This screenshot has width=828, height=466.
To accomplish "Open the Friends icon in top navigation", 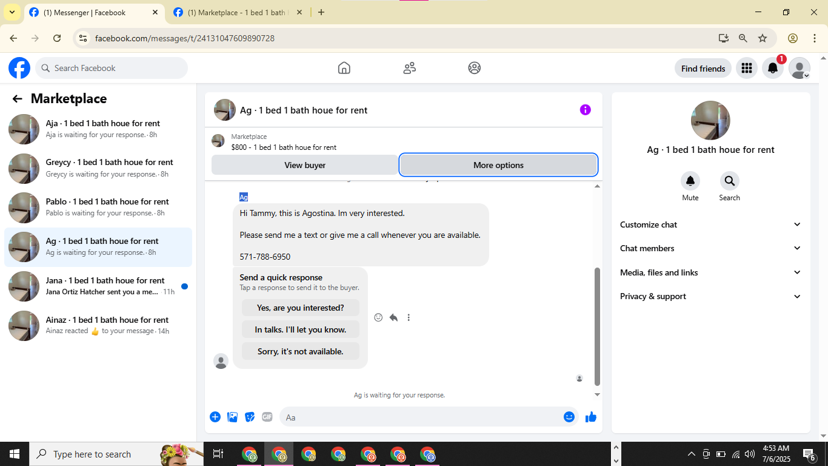I will (x=410, y=68).
